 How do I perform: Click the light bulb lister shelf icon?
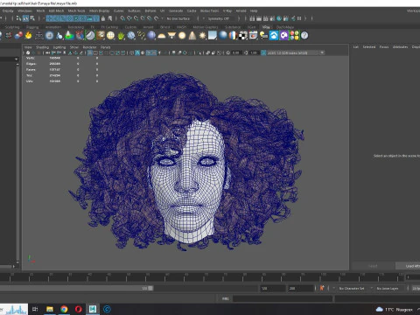[263, 35]
